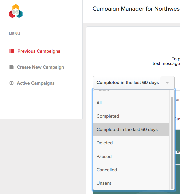This screenshot has width=180, height=194.
Task: Select the All filter option
Action: coord(131,103)
